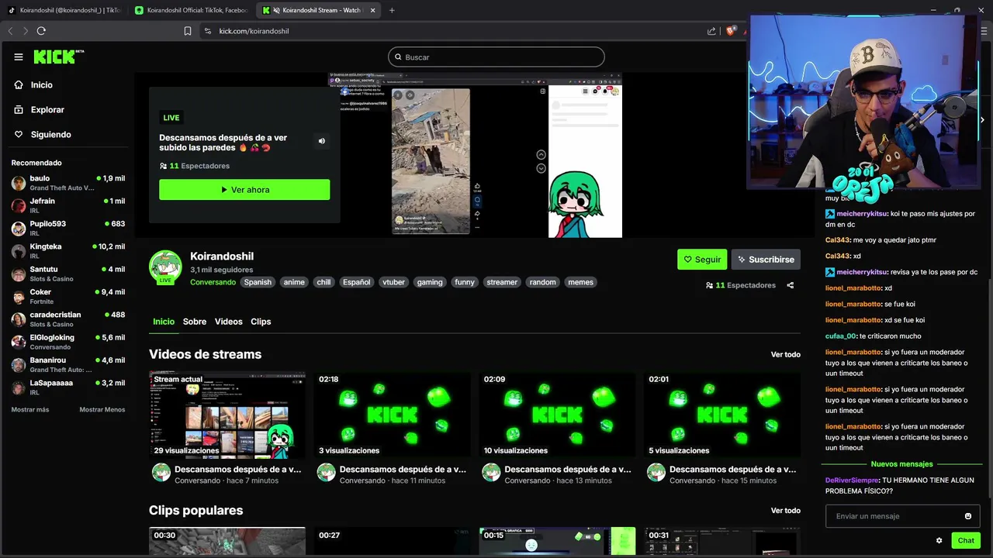
Task: Open the 00:30 popular clip
Action: point(227,542)
